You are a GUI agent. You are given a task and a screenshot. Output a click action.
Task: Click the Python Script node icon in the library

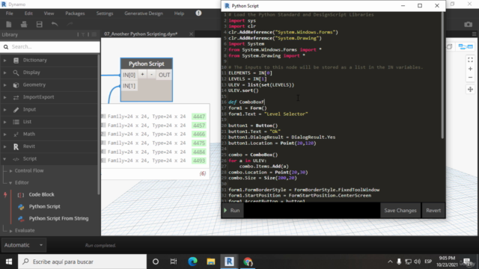21,207
